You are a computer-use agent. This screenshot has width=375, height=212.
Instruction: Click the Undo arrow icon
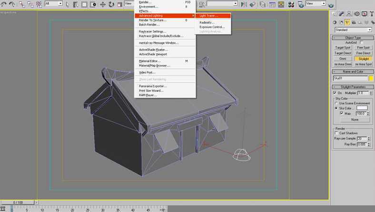coord(4,4)
